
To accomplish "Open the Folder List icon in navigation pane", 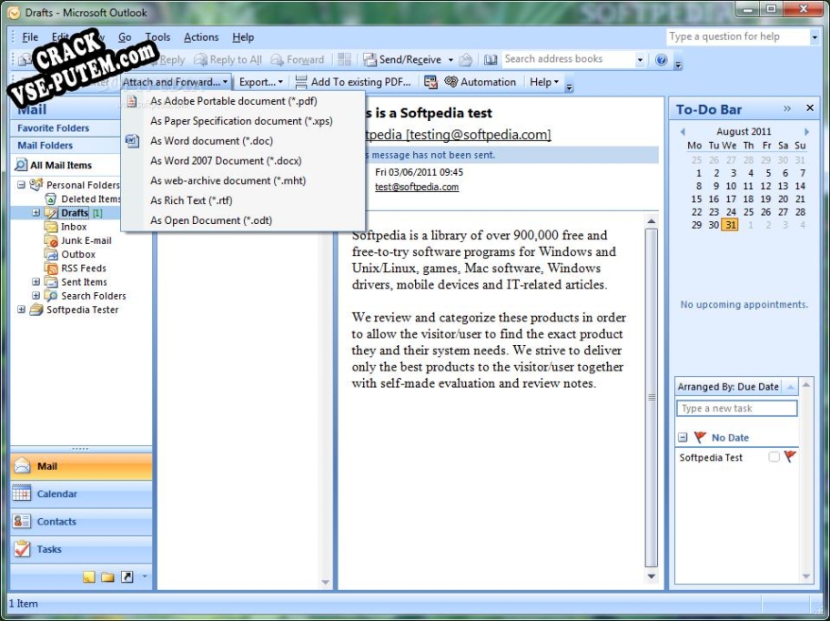I will click(x=107, y=576).
